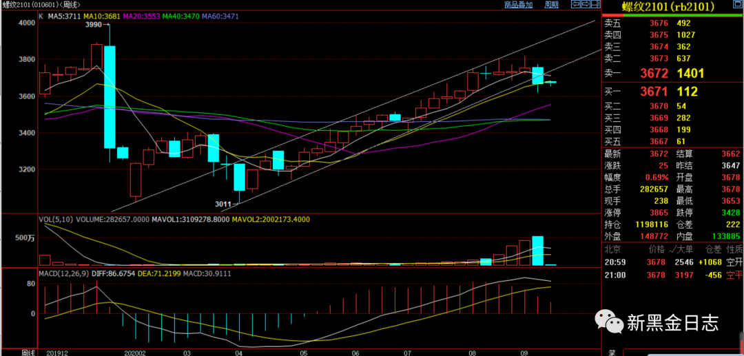Click the 总手 value 282657

656,189
